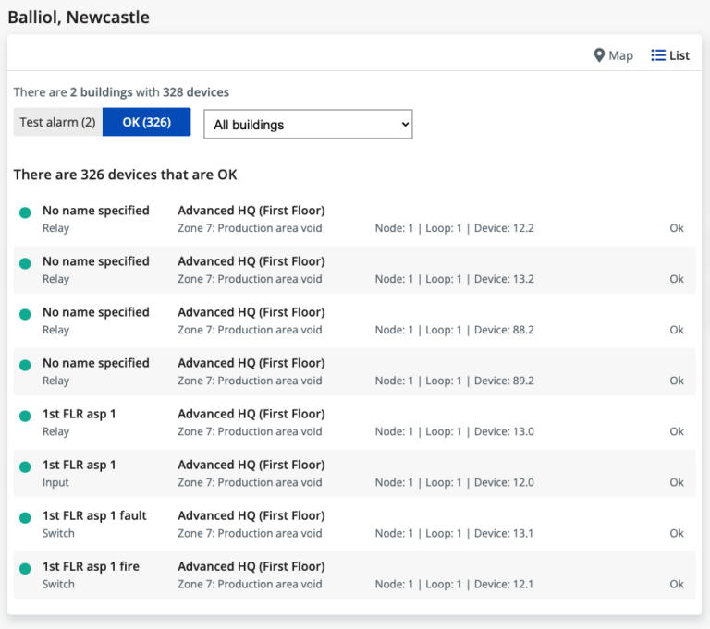Filter by OK (326) devices
This screenshot has width=710, height=629.
point(146,122)
